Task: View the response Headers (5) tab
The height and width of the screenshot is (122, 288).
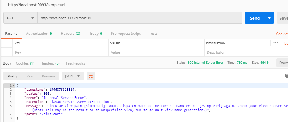Action: (x=50, y=63)
